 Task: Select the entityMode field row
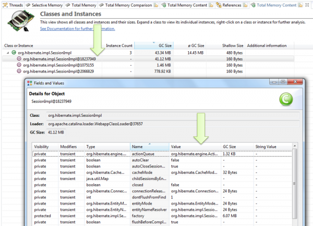click(162, 204)
